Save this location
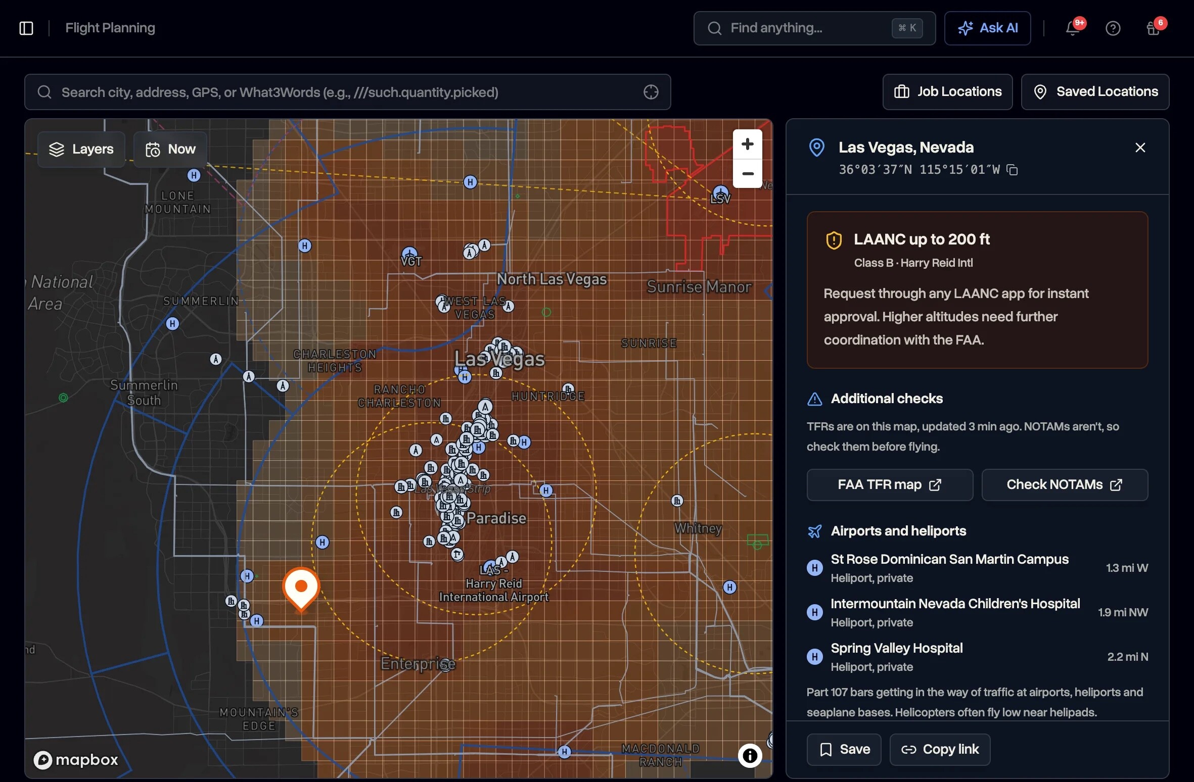This screenshot has width=1194, height=782. coord(844,750)
